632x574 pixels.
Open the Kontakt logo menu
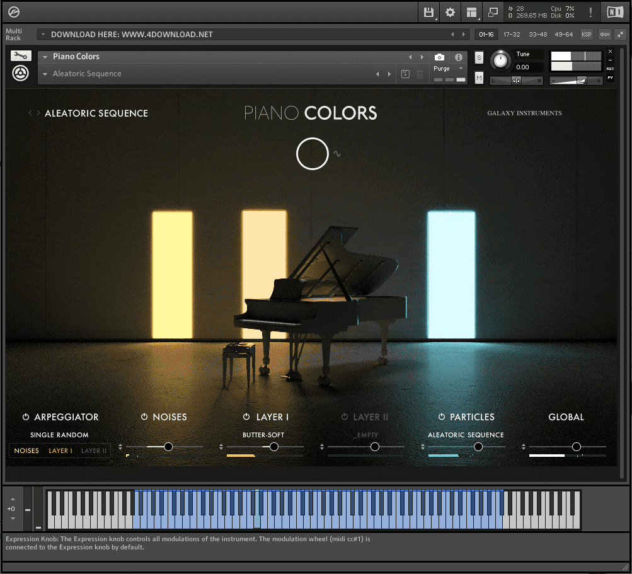pos(14,12)
